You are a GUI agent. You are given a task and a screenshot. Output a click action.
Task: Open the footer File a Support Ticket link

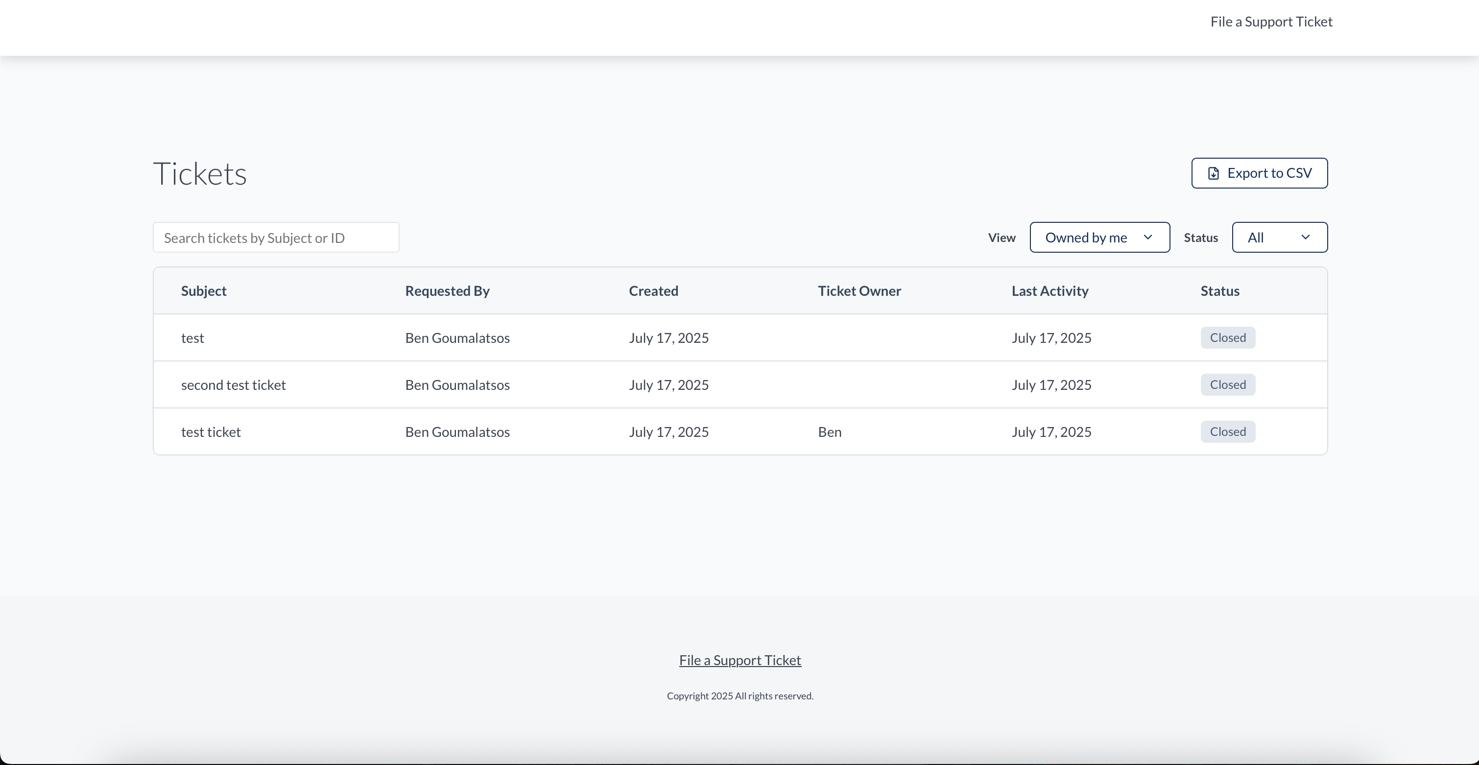point(740,661)
